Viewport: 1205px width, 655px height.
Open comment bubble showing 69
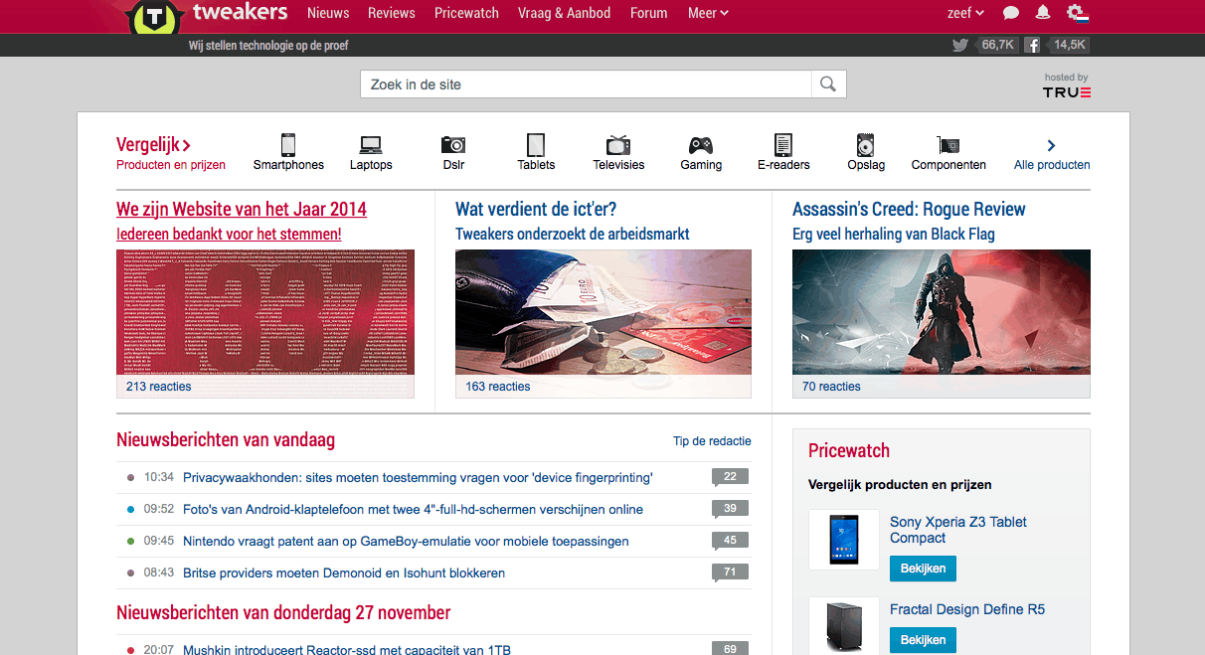pos(730,648)
